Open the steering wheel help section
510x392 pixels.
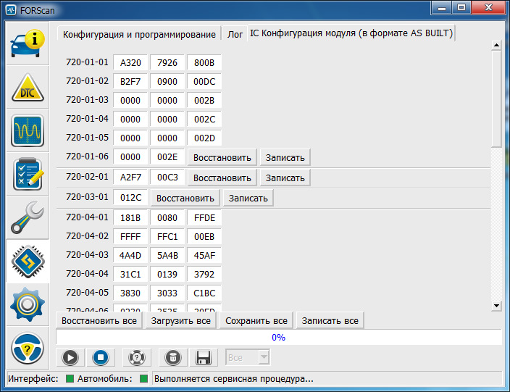tap(28, 349)
